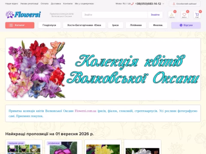The width and height of the screenshot is (206, 154).
Task: Open the Гладіолуси category
Action: (x=49, y=25)
